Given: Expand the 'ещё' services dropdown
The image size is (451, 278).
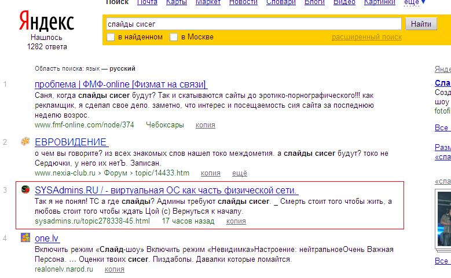Looking at the screenshot, I should (414, 2).
